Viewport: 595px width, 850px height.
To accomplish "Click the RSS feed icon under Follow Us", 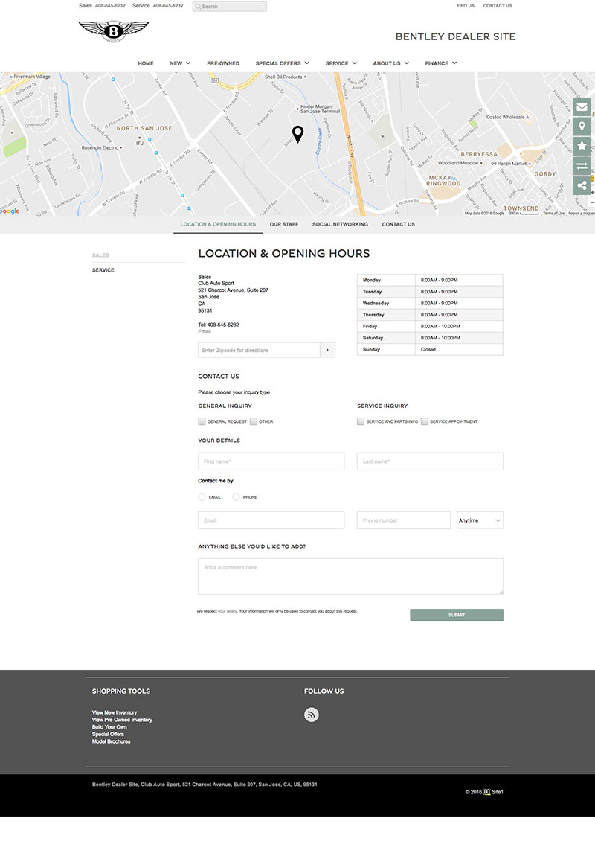I will click(x=312, y=715).
